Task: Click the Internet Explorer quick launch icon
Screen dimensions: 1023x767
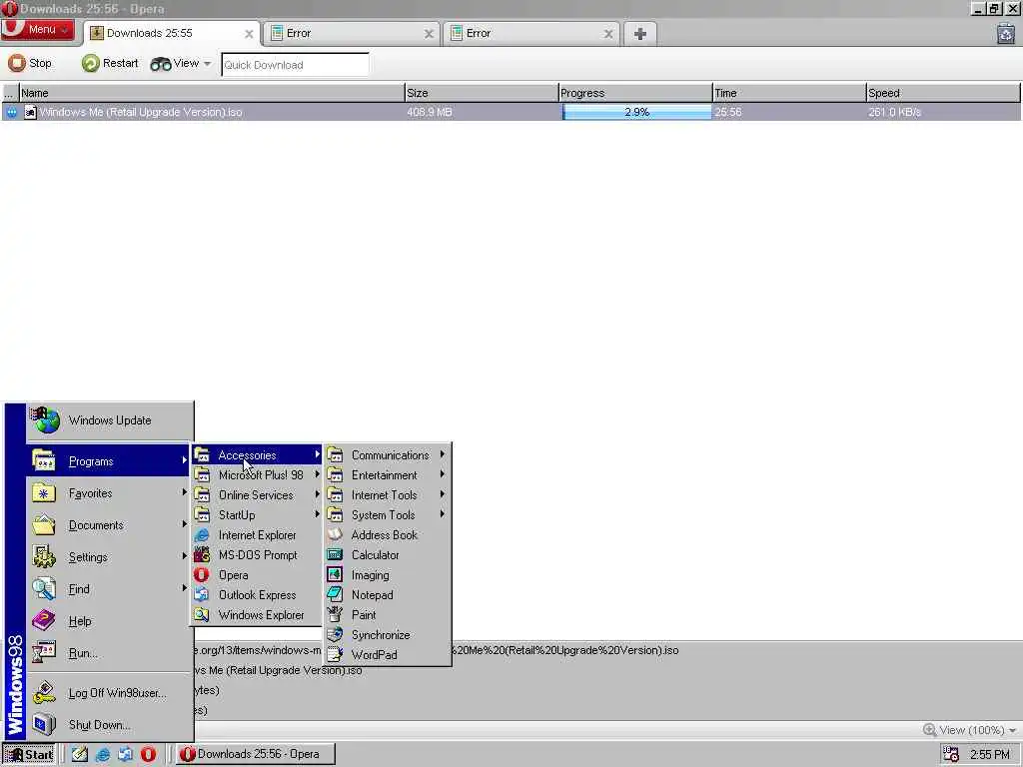Action: (x=103, y=754)
